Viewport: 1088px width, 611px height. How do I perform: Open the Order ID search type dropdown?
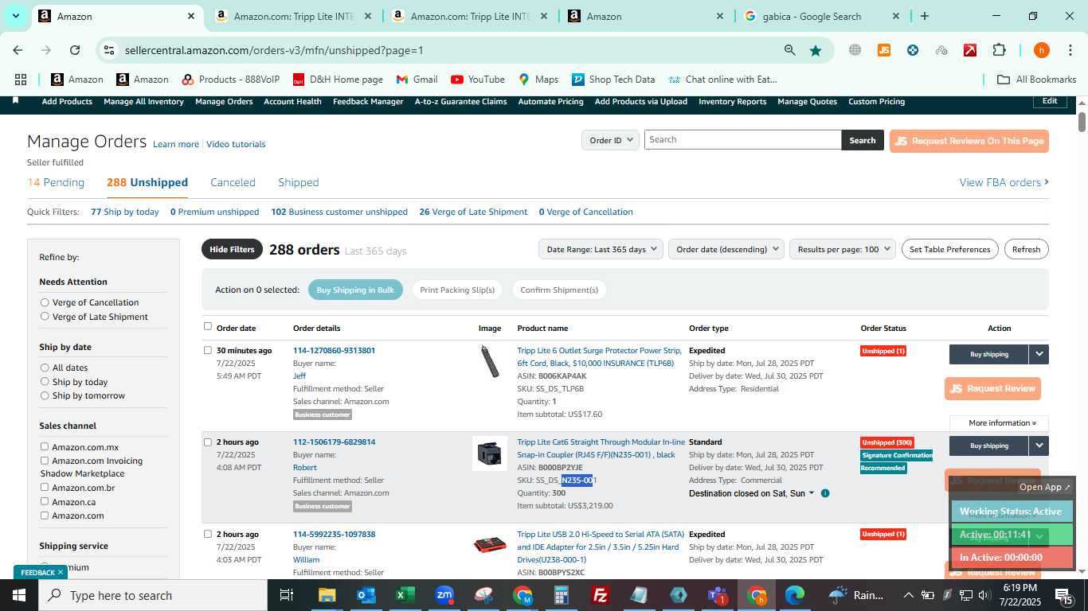(610, 140)
